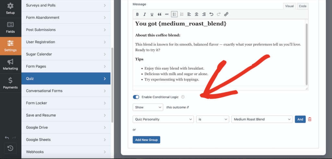Delete the rule using the trash icon
Viewport: 332px width, 159px height.
(310, 119)
